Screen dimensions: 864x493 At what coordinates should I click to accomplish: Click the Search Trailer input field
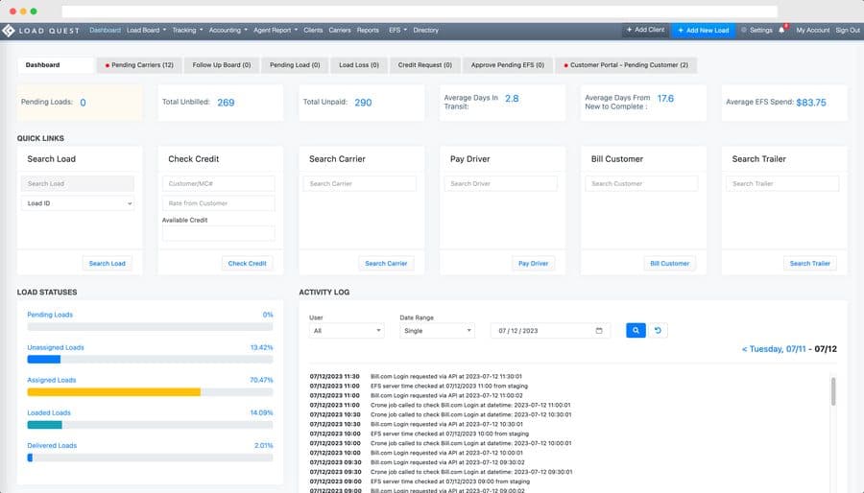tap(782, 183)
